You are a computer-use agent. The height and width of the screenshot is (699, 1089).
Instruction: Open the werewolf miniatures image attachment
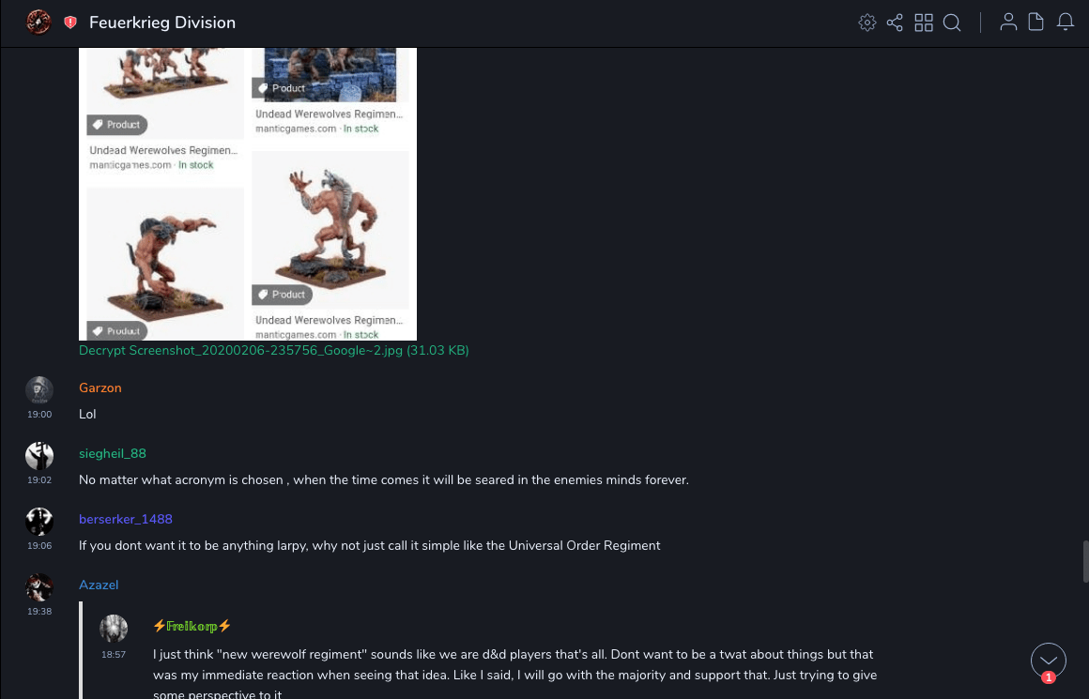tap(248, 194)
